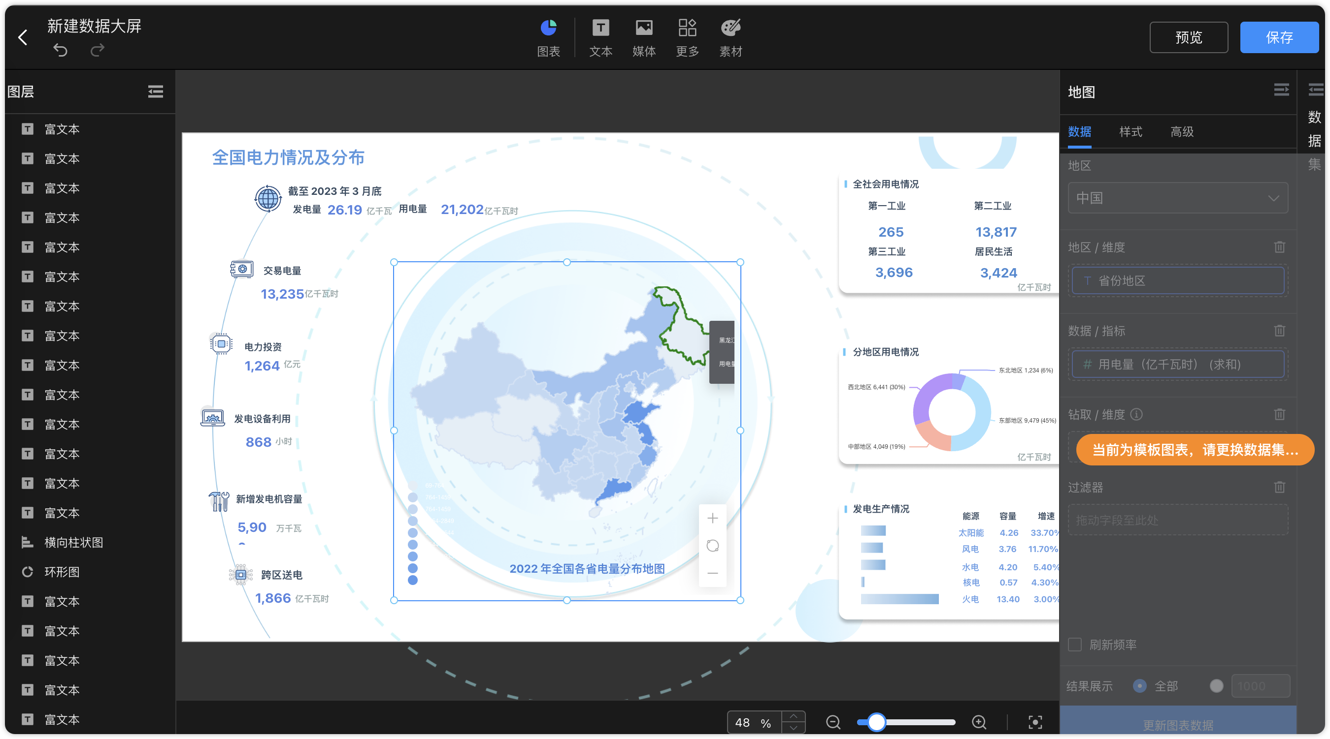Click canvas zoom-out magnifier
The image size is (1330, 739).
(833, 722)
